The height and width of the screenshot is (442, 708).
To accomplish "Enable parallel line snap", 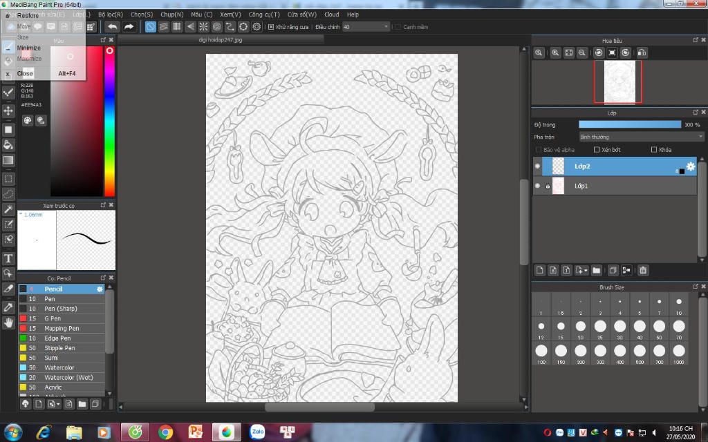I will tap(163, 27).
